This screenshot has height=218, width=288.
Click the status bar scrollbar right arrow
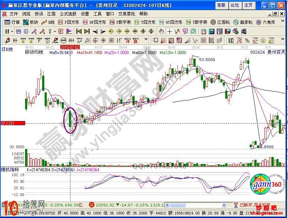(x=224, y=205)
